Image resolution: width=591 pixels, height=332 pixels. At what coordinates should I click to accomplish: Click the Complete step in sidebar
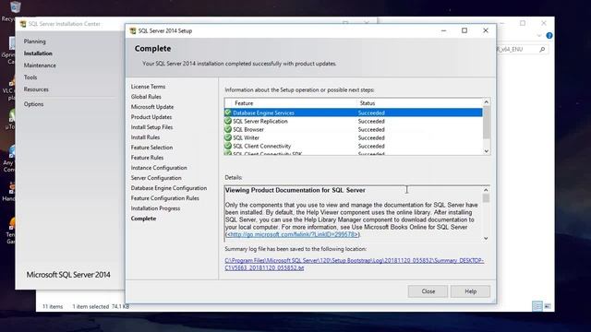[x=143, y=219]
